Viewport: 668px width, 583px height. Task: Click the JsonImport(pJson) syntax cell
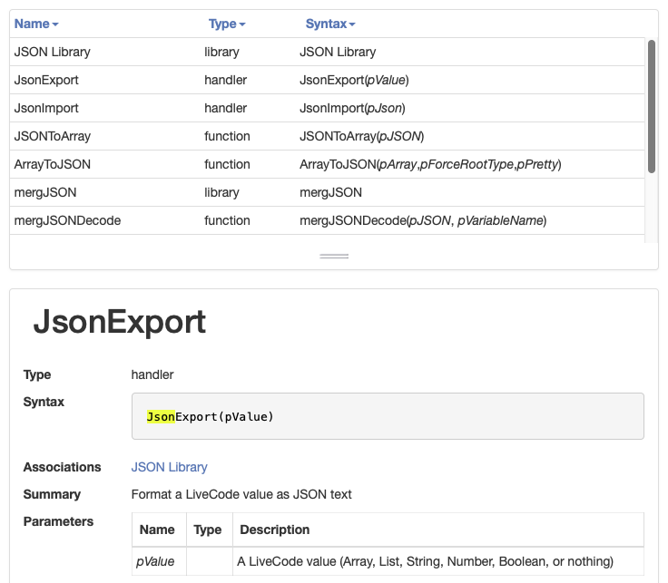click(x=352, y=108)
